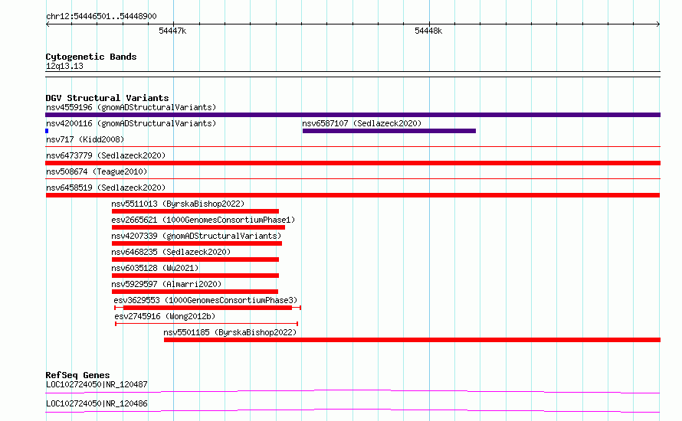Viewport: 682px width, 421px height.
Task: Open the nsv6468235 (Sedlazeck2020) label
Action: [x=171, y=252]
